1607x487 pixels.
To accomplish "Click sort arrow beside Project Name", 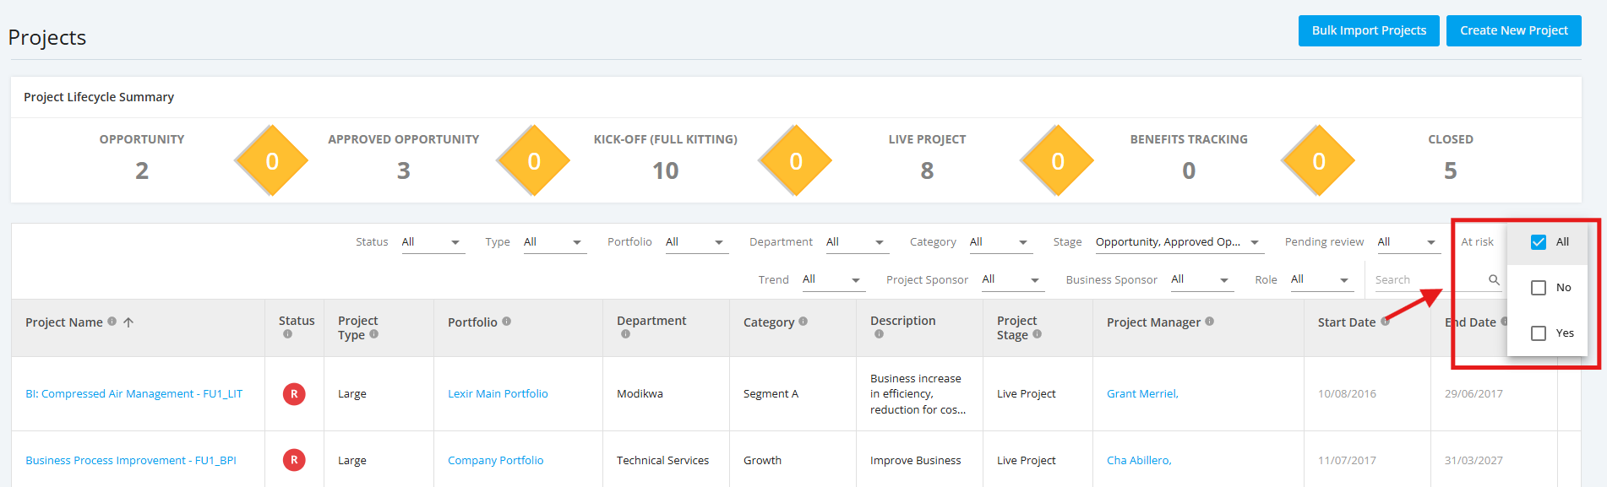I will pyautogui.click(x=128, y=322).
